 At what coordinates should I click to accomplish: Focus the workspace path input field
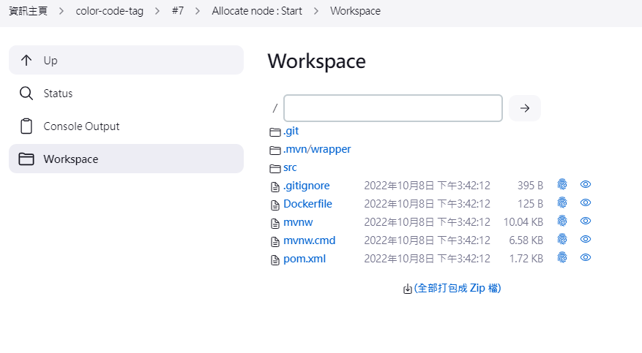[392, 108]
